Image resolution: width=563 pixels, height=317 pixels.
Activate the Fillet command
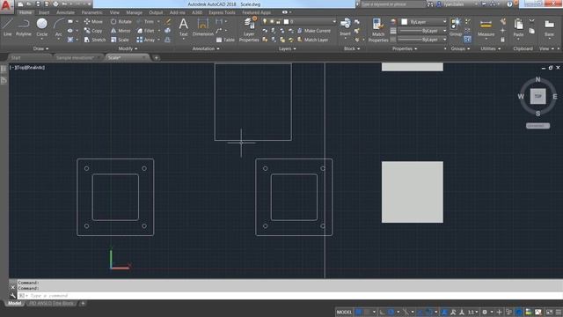click(145, 31)
